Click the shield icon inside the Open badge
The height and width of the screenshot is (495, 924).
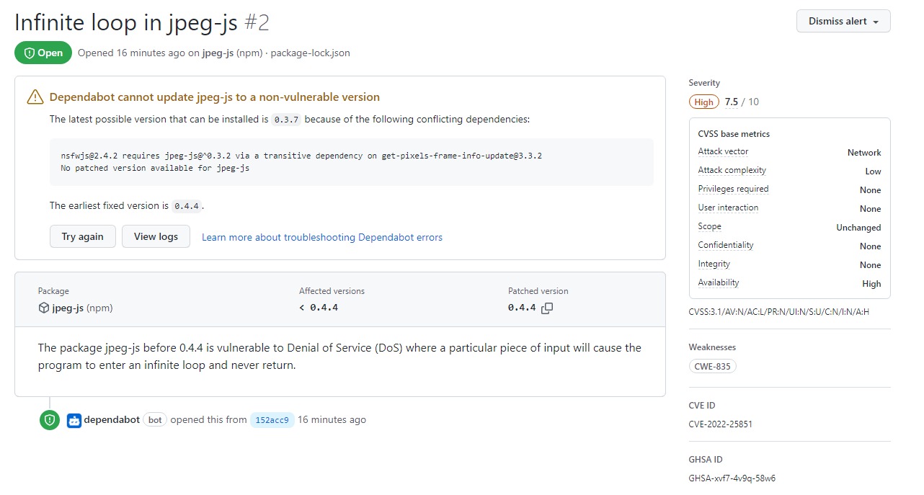click(28, 53)
